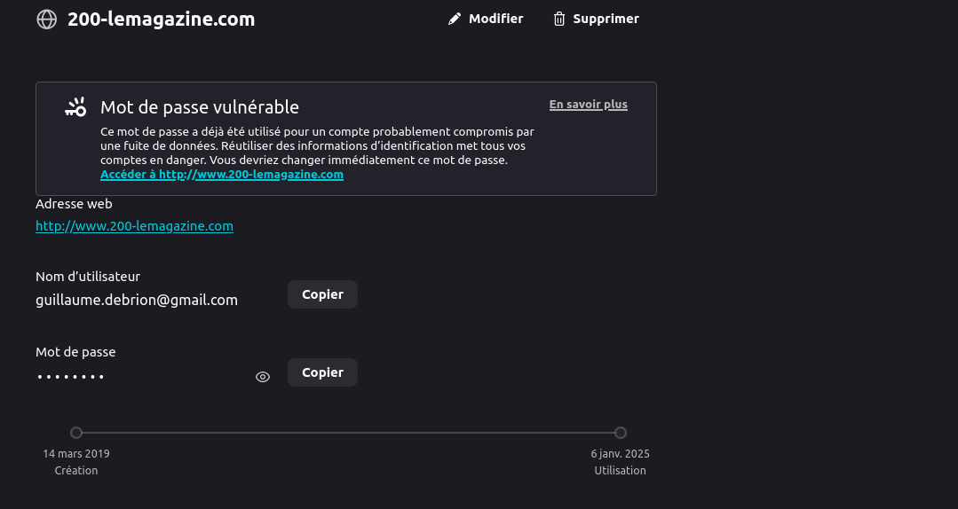
Task: Open the En savoir plus link
Action: [x=588, y=105]
